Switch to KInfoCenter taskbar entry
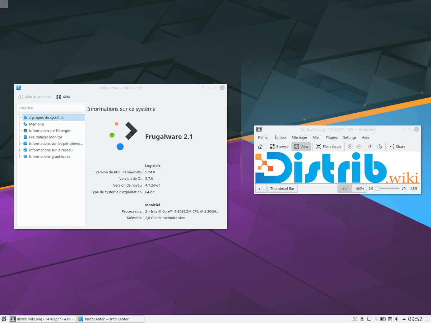431x323 pixels. click(x=111, y=319)
